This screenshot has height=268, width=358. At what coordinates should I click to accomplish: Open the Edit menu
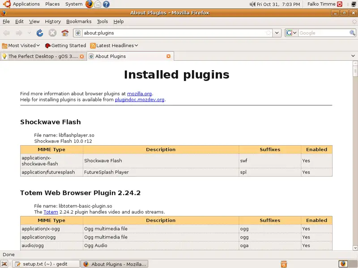19,21
